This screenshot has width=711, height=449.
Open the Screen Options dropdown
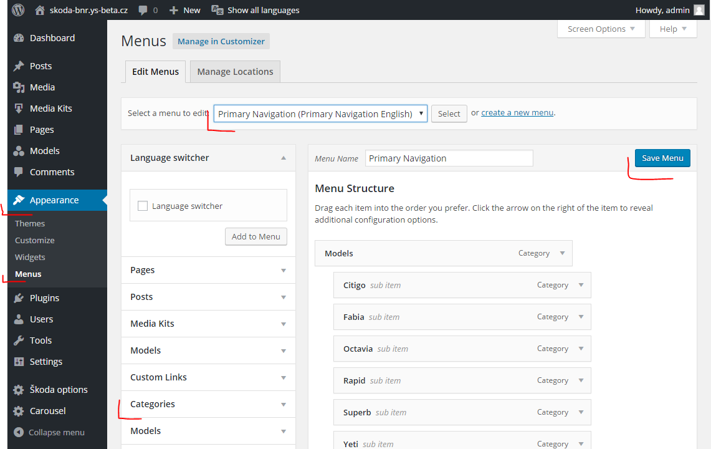(x=601, y=29)
